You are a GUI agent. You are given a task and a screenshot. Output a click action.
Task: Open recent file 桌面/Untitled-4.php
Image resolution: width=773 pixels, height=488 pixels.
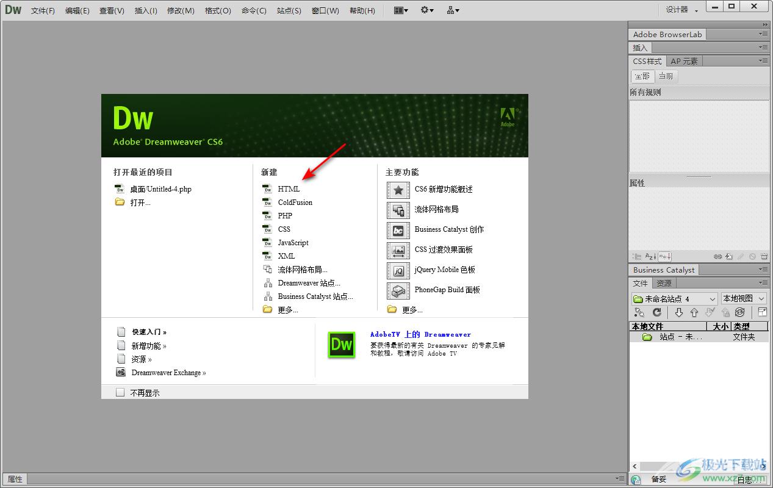tap(160, 189)
